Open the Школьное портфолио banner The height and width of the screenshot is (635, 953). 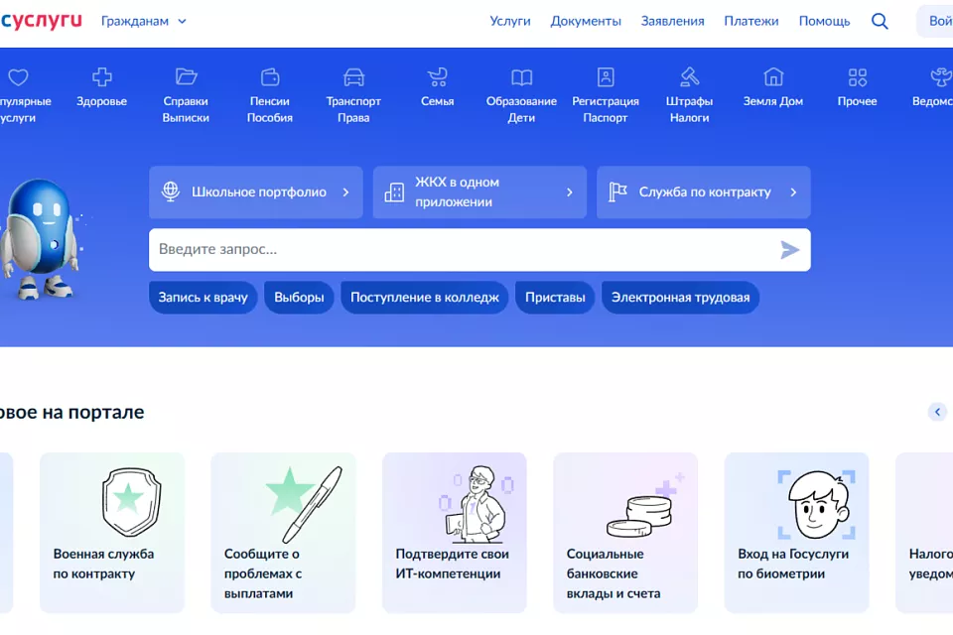point(256,192)
